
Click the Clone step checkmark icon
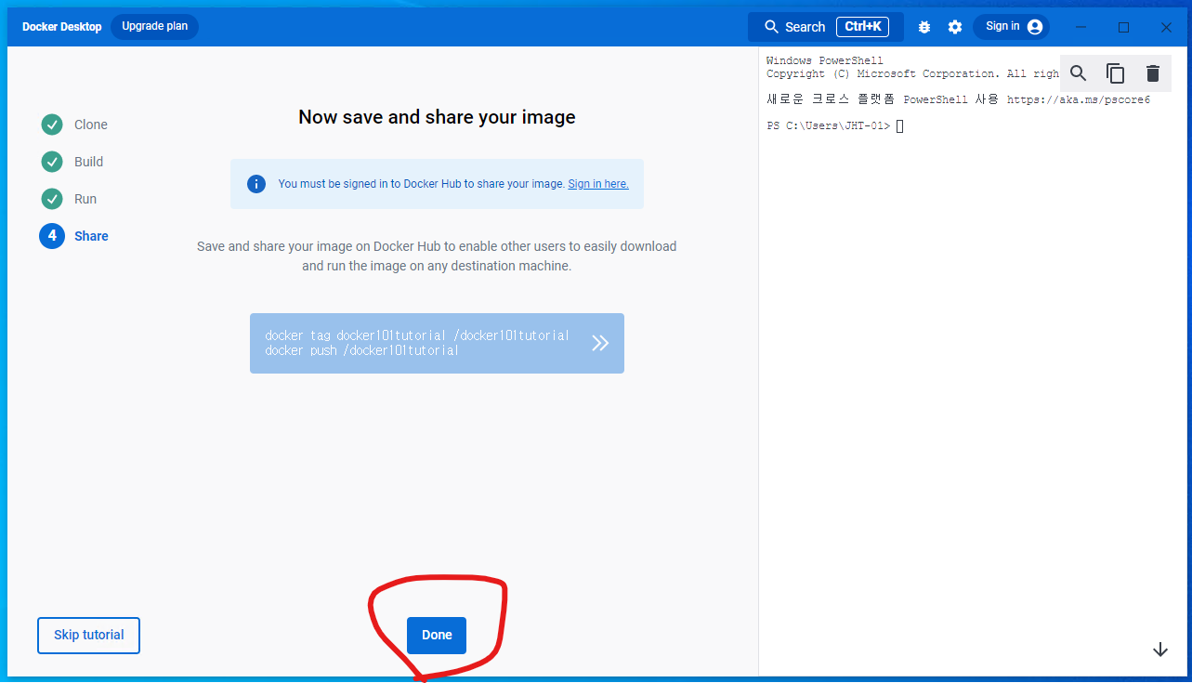52,125
